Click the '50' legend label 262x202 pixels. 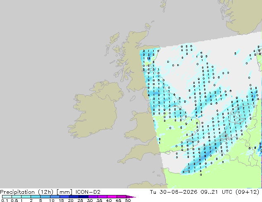(x=128, y=200)
